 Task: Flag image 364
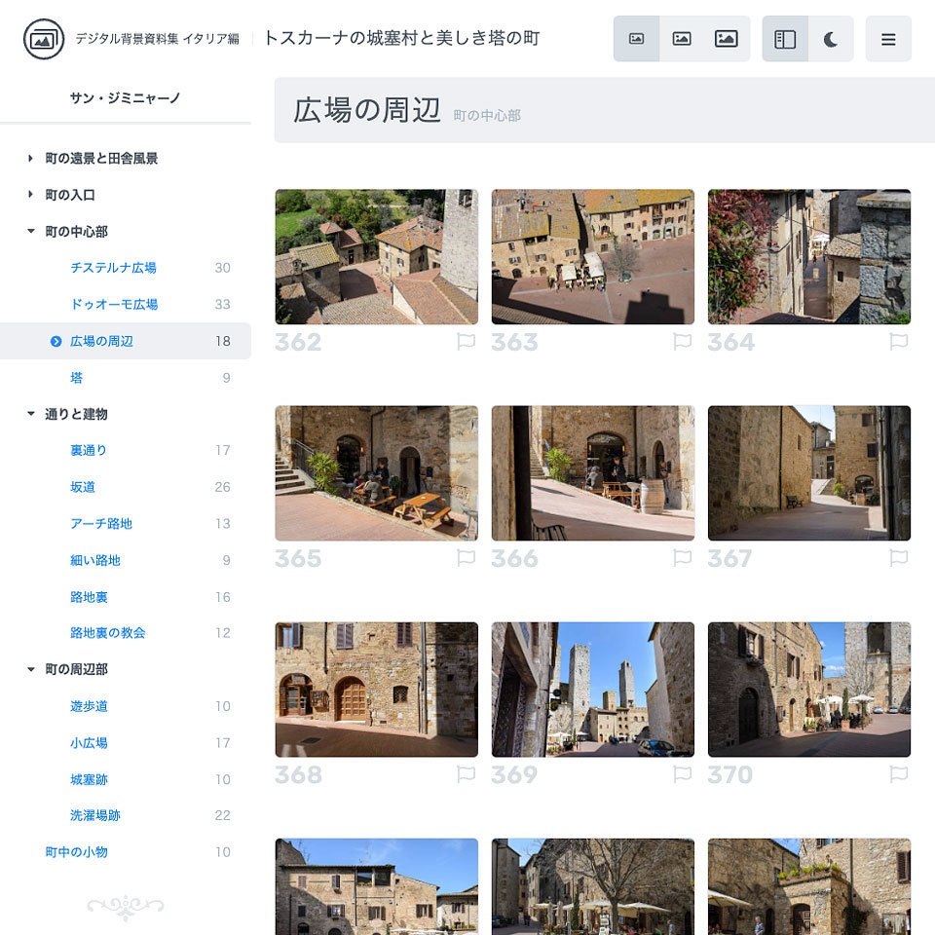[x=899, y=342]
